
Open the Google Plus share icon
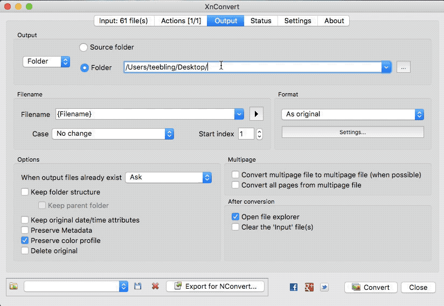pyautogui.click(x=309, y=287)
